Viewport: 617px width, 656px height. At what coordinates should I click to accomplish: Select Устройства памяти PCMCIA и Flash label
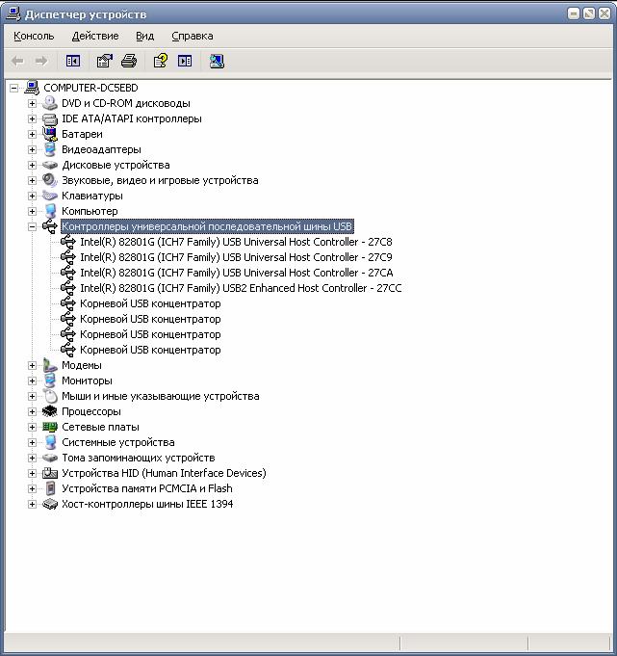147,488
